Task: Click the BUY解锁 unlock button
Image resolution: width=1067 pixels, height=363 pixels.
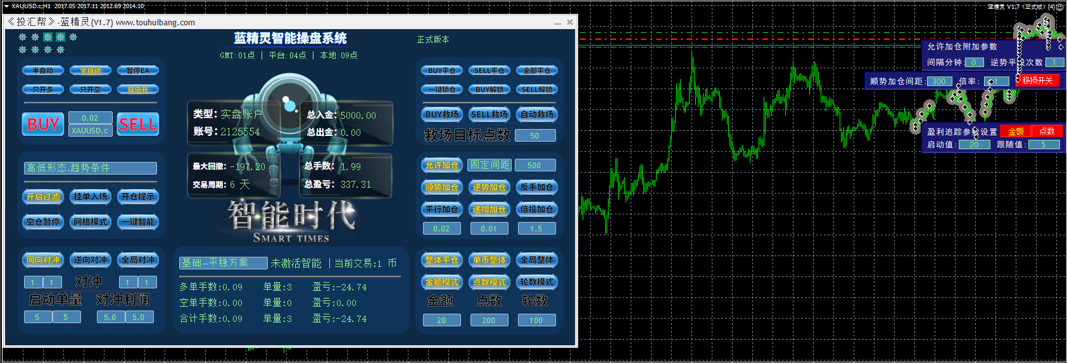Action: point(489,90)
